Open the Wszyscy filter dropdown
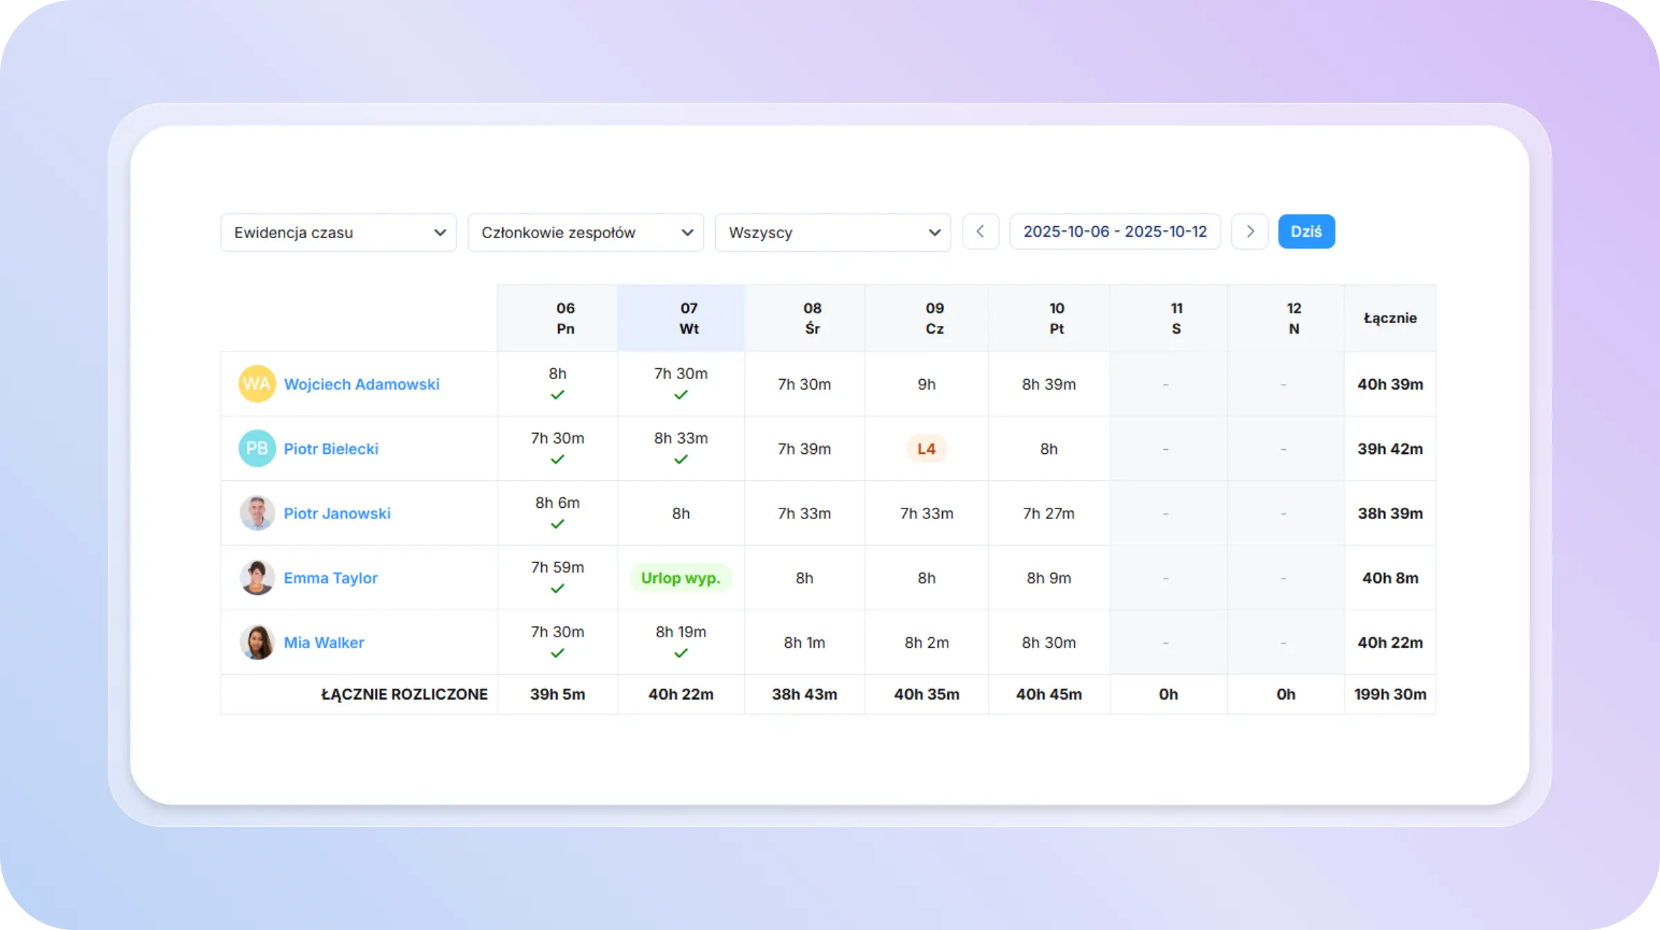The width and height of the screenshot is (1660, 930). 833,232
